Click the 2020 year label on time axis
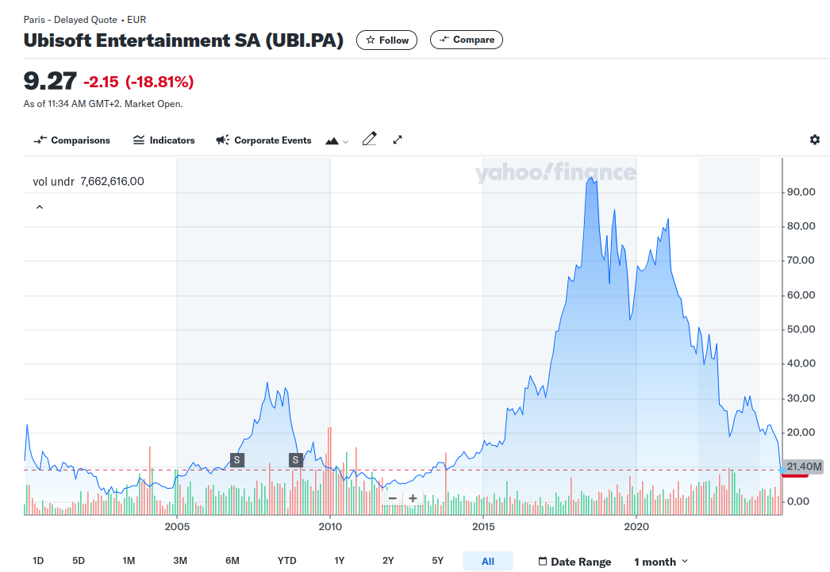The width and height of the screenshot is (830, 572). coord(636,527)
